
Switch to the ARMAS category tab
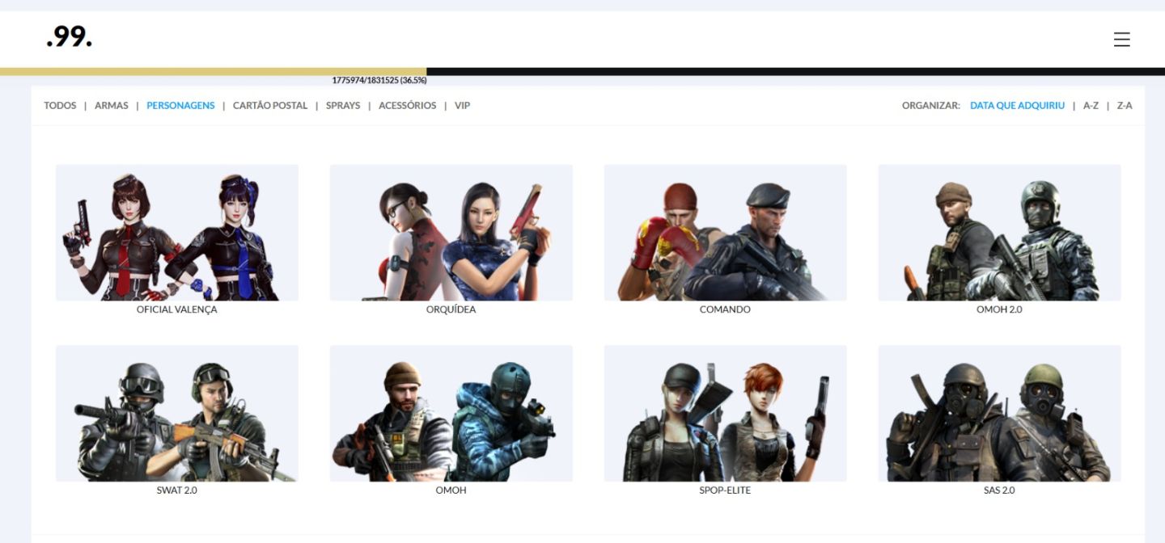pos(112,106)
